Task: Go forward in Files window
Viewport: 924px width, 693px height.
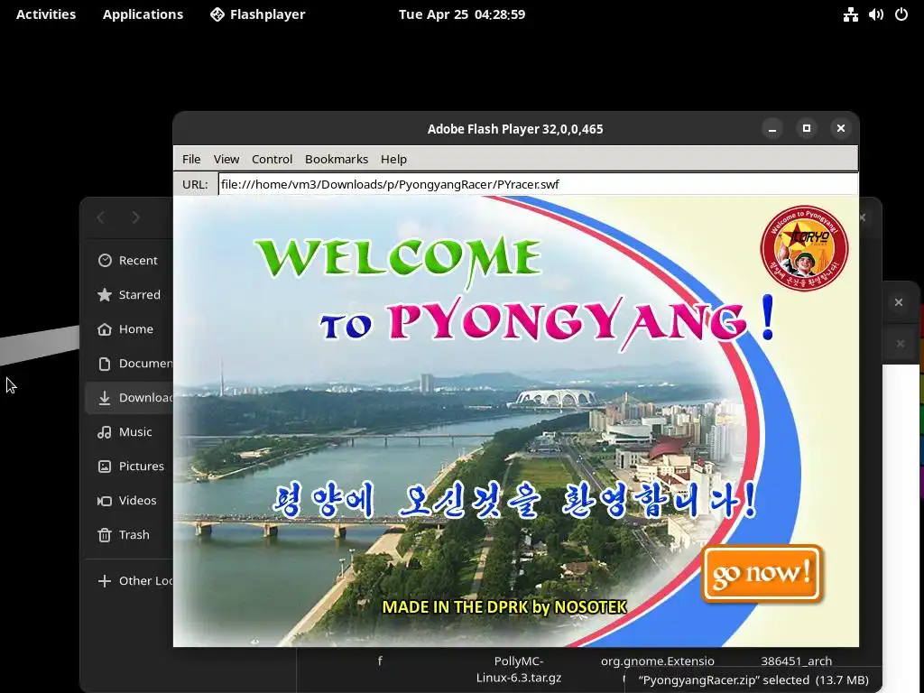Action: tap(135, 217)
